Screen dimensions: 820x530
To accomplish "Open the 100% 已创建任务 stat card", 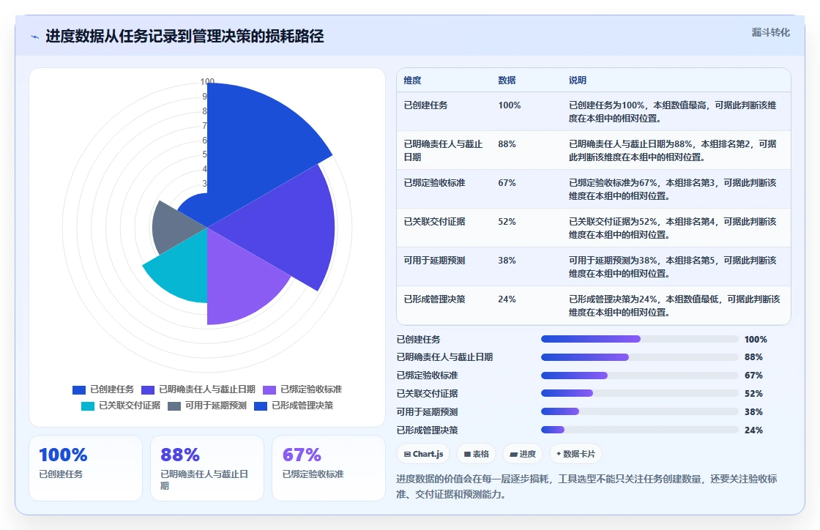I will point(86,468).
